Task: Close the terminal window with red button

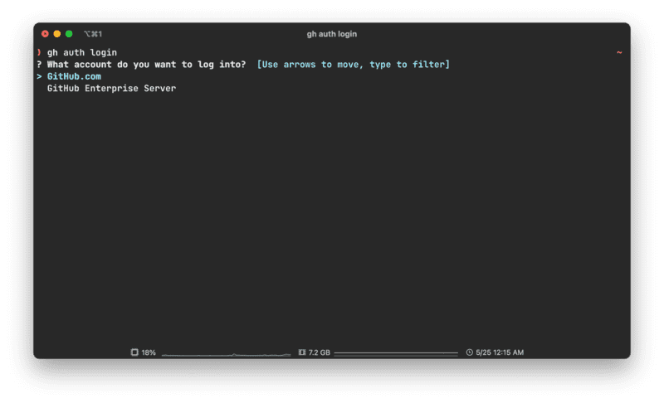Action: (x=46, y=34)
